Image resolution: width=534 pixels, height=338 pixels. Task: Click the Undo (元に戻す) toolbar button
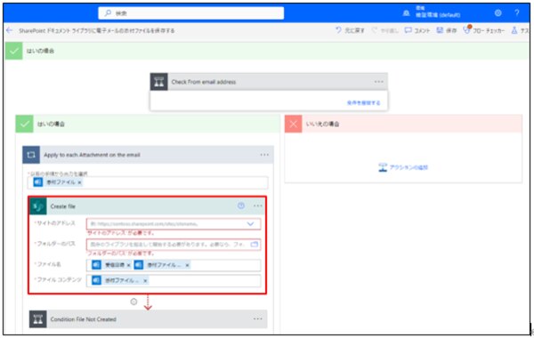click(x=350, y=30)
